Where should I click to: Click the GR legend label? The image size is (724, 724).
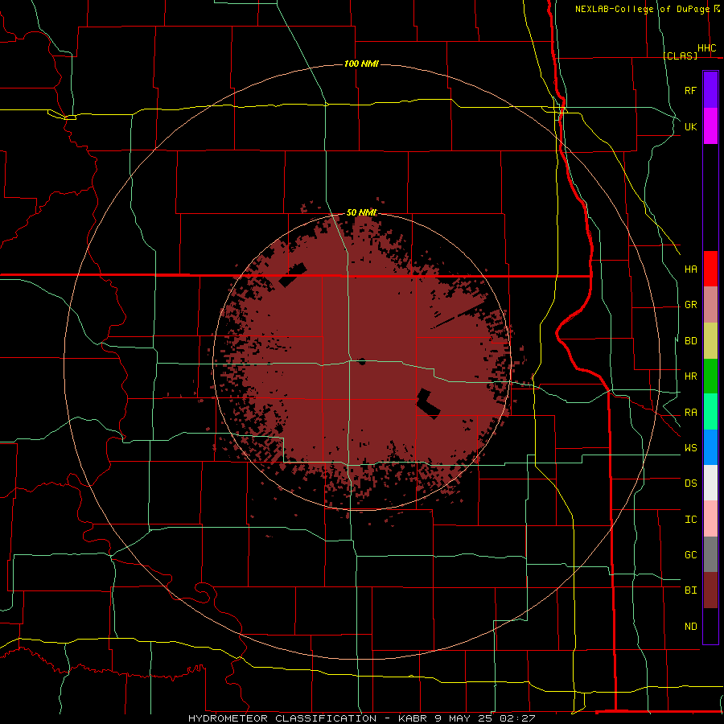click(x=690, y=305)
